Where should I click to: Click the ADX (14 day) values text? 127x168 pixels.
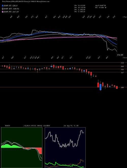pos(71,126)
